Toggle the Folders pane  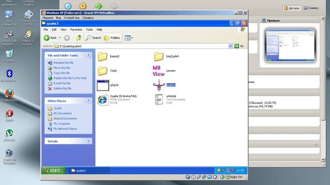pos(112,38)
